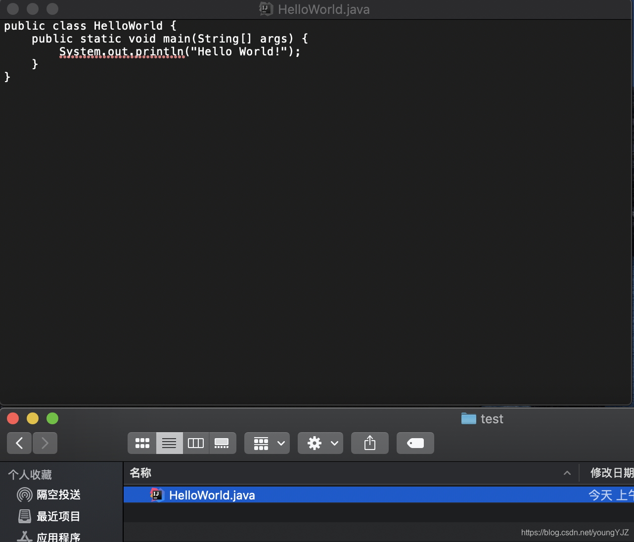Image resolution: width=634 pixels, height=542 pixels.
Task: Click the 'public static void main' code line
Action: (x=170, y=39)
